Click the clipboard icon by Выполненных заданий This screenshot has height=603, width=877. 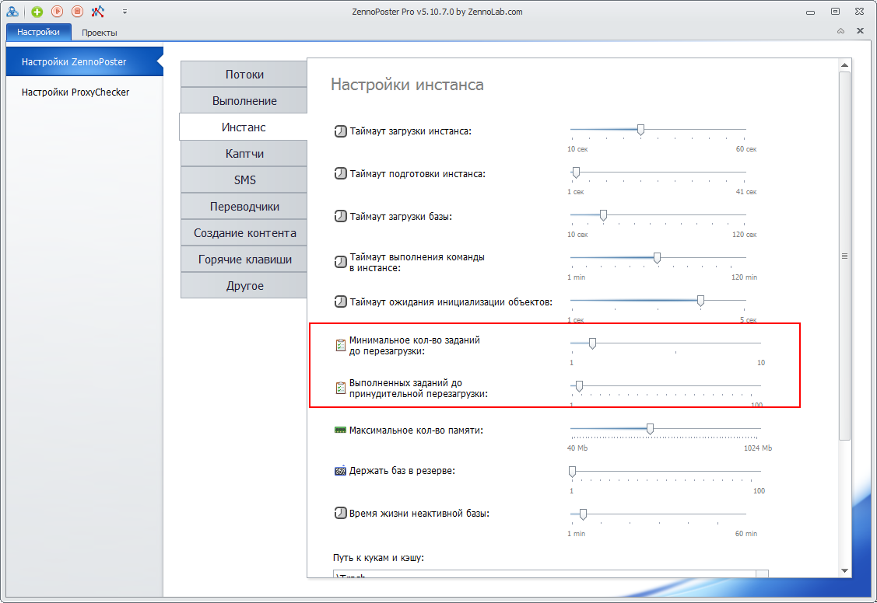click(340, 388)
